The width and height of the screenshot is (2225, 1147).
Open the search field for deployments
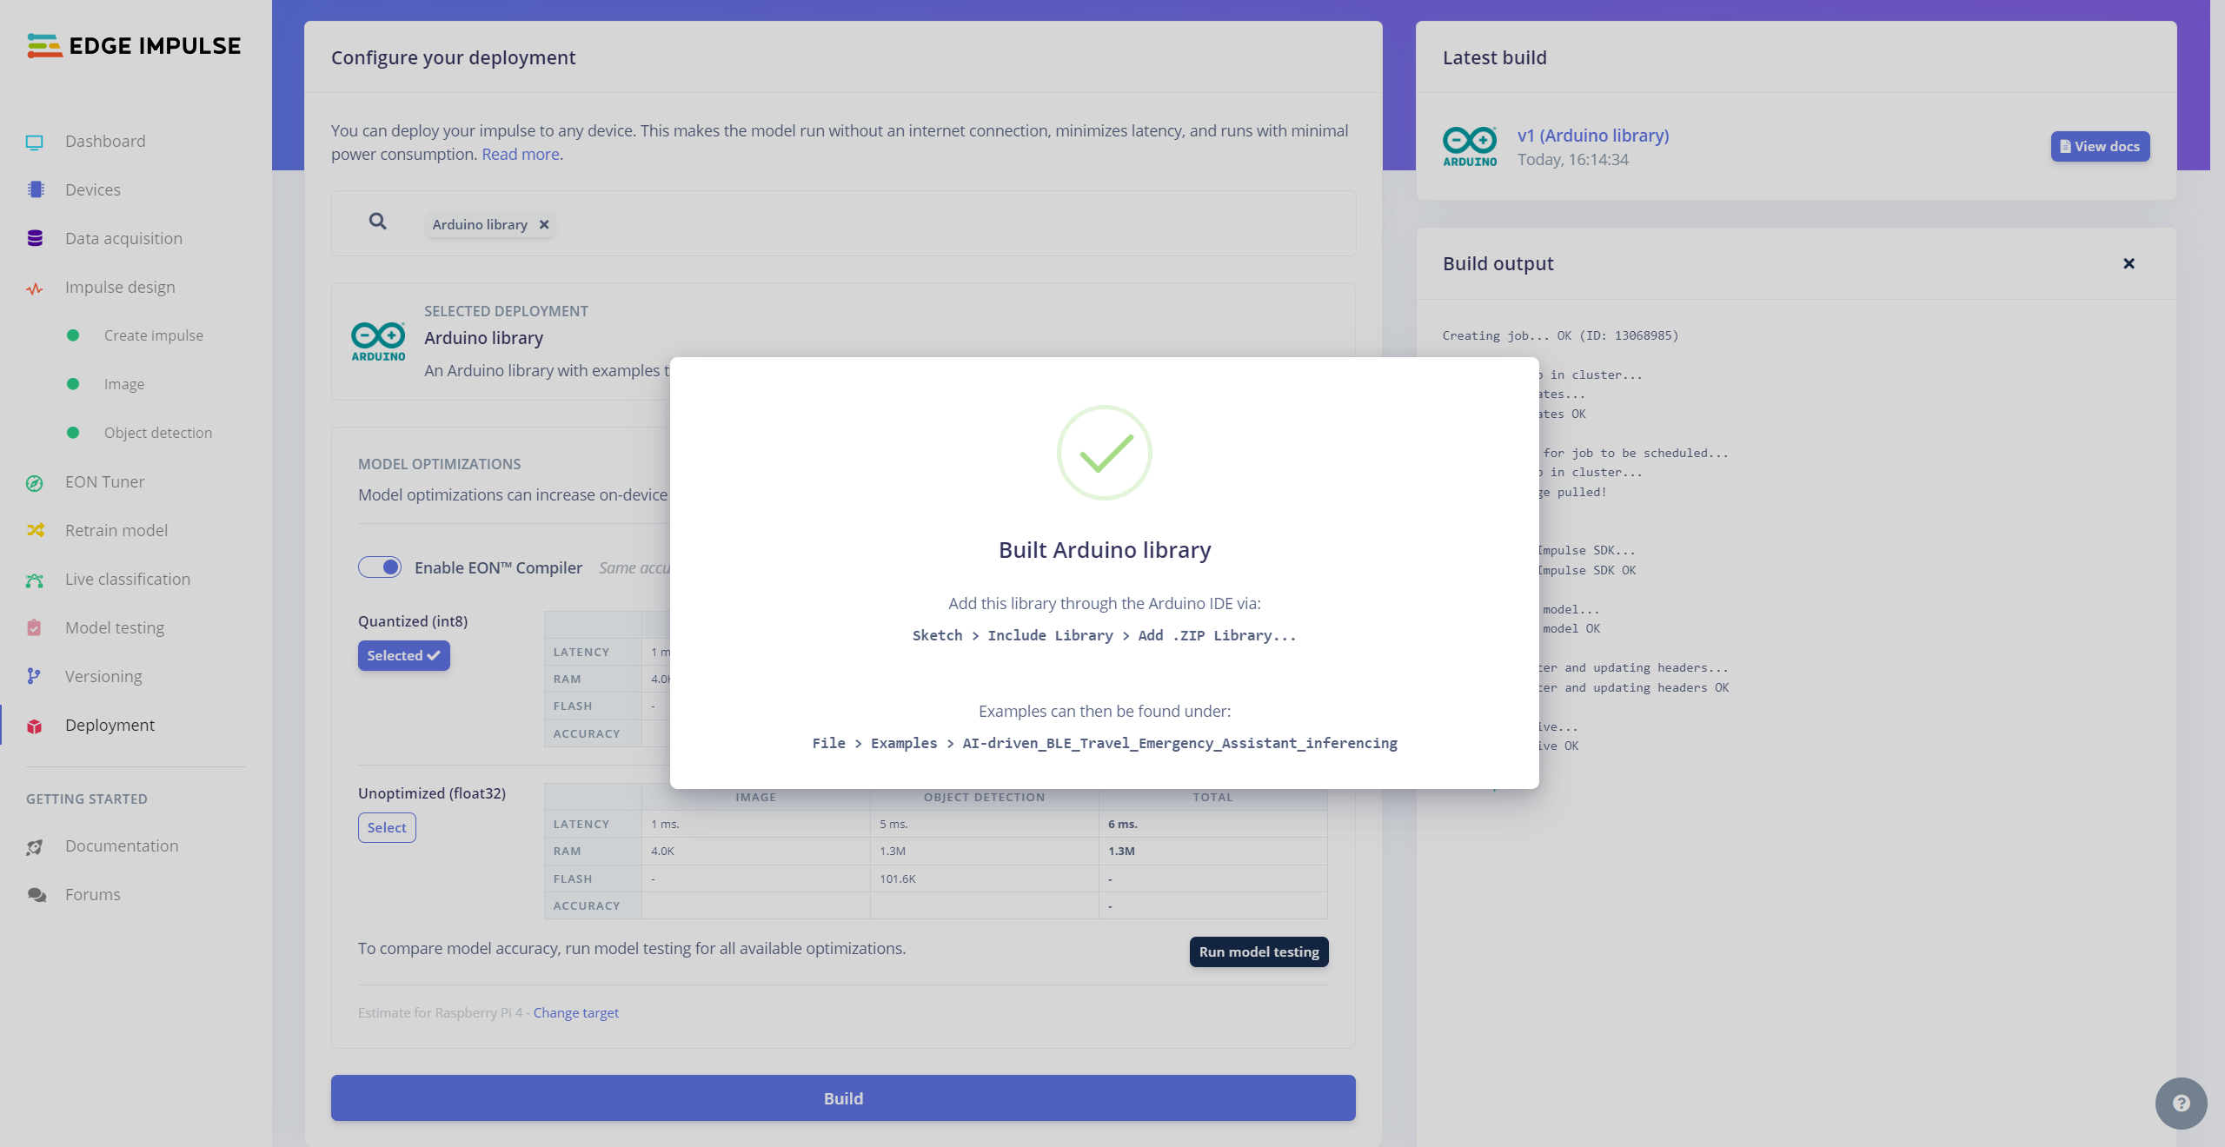(x=377, y=222)
